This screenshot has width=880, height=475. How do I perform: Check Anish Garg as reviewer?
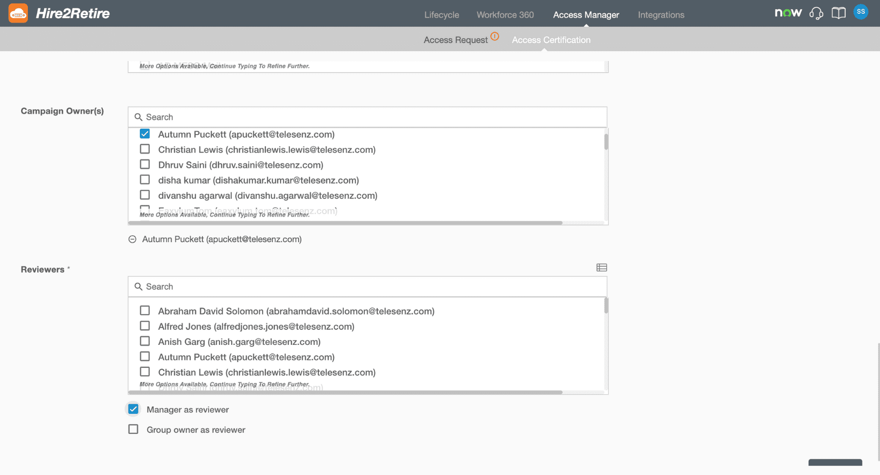pos(145,341)
